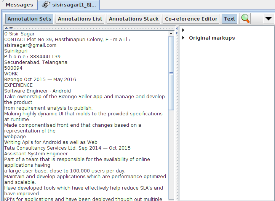Toggle the Co-reference Editor view
Screen dimensions: 275x201
click(x=191, y=19)
